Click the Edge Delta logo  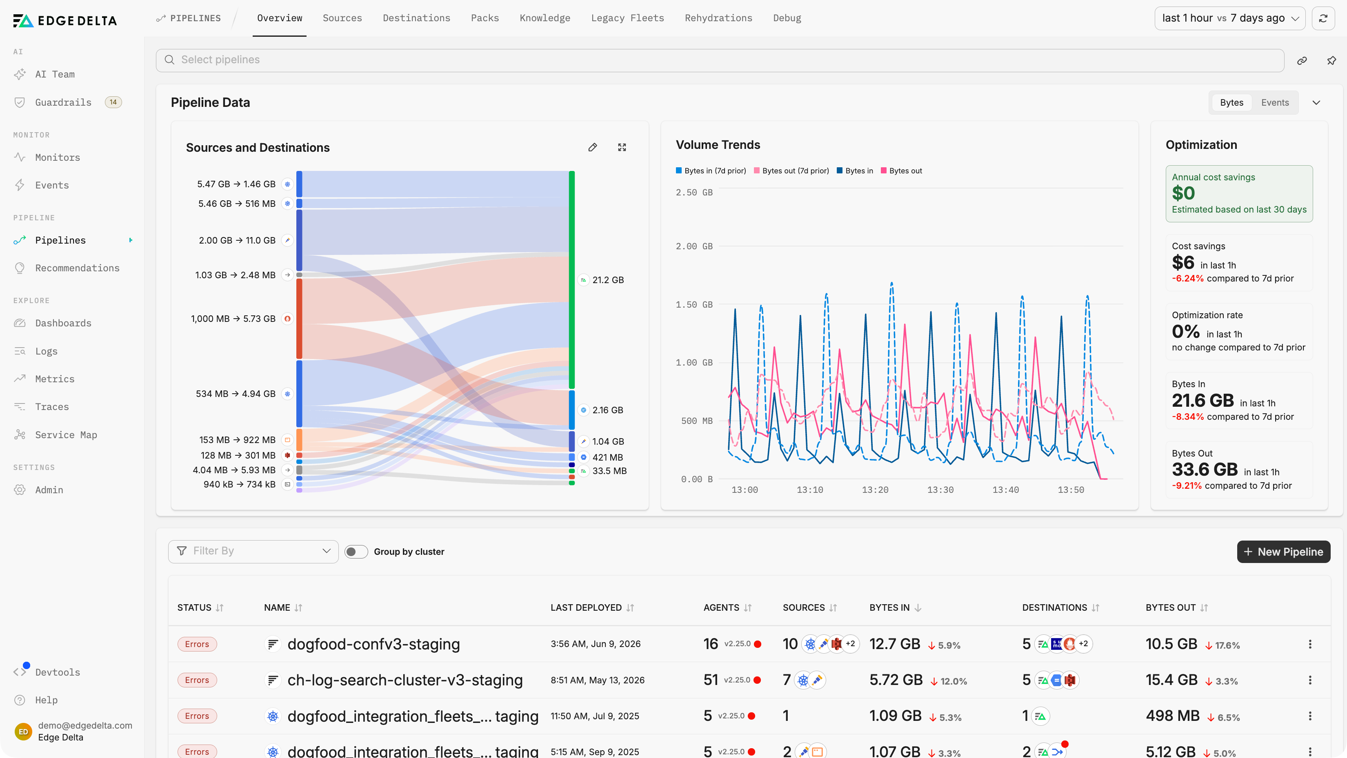pos(65,21)
